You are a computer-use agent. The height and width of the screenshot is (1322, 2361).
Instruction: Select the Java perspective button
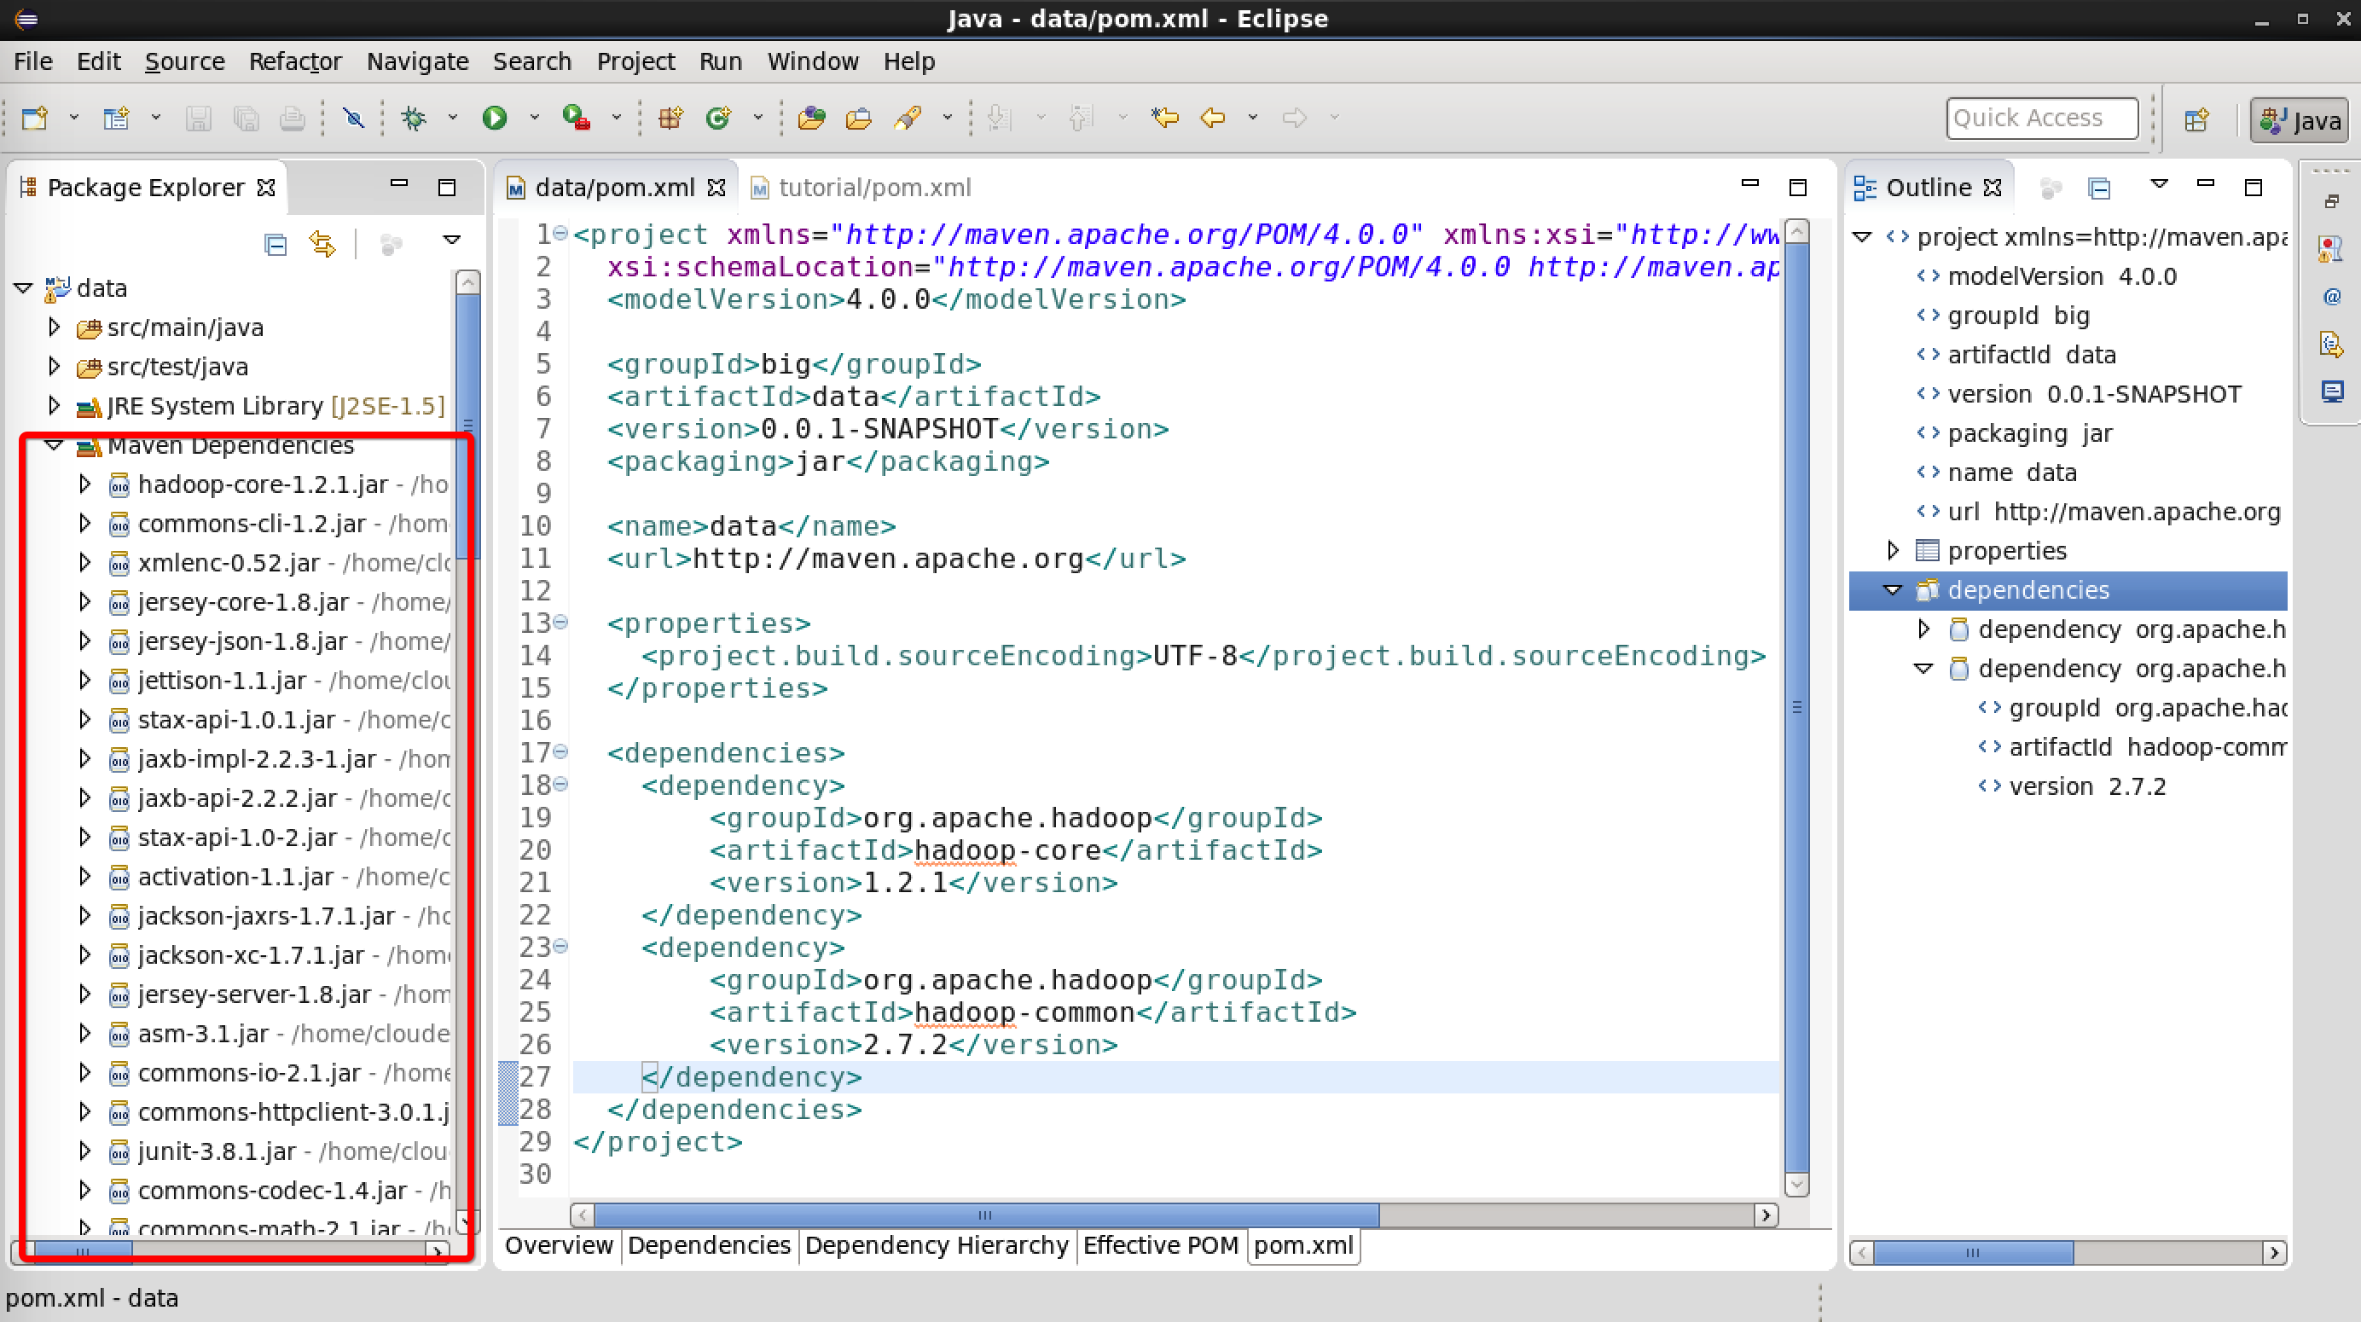click(2299, 119)
